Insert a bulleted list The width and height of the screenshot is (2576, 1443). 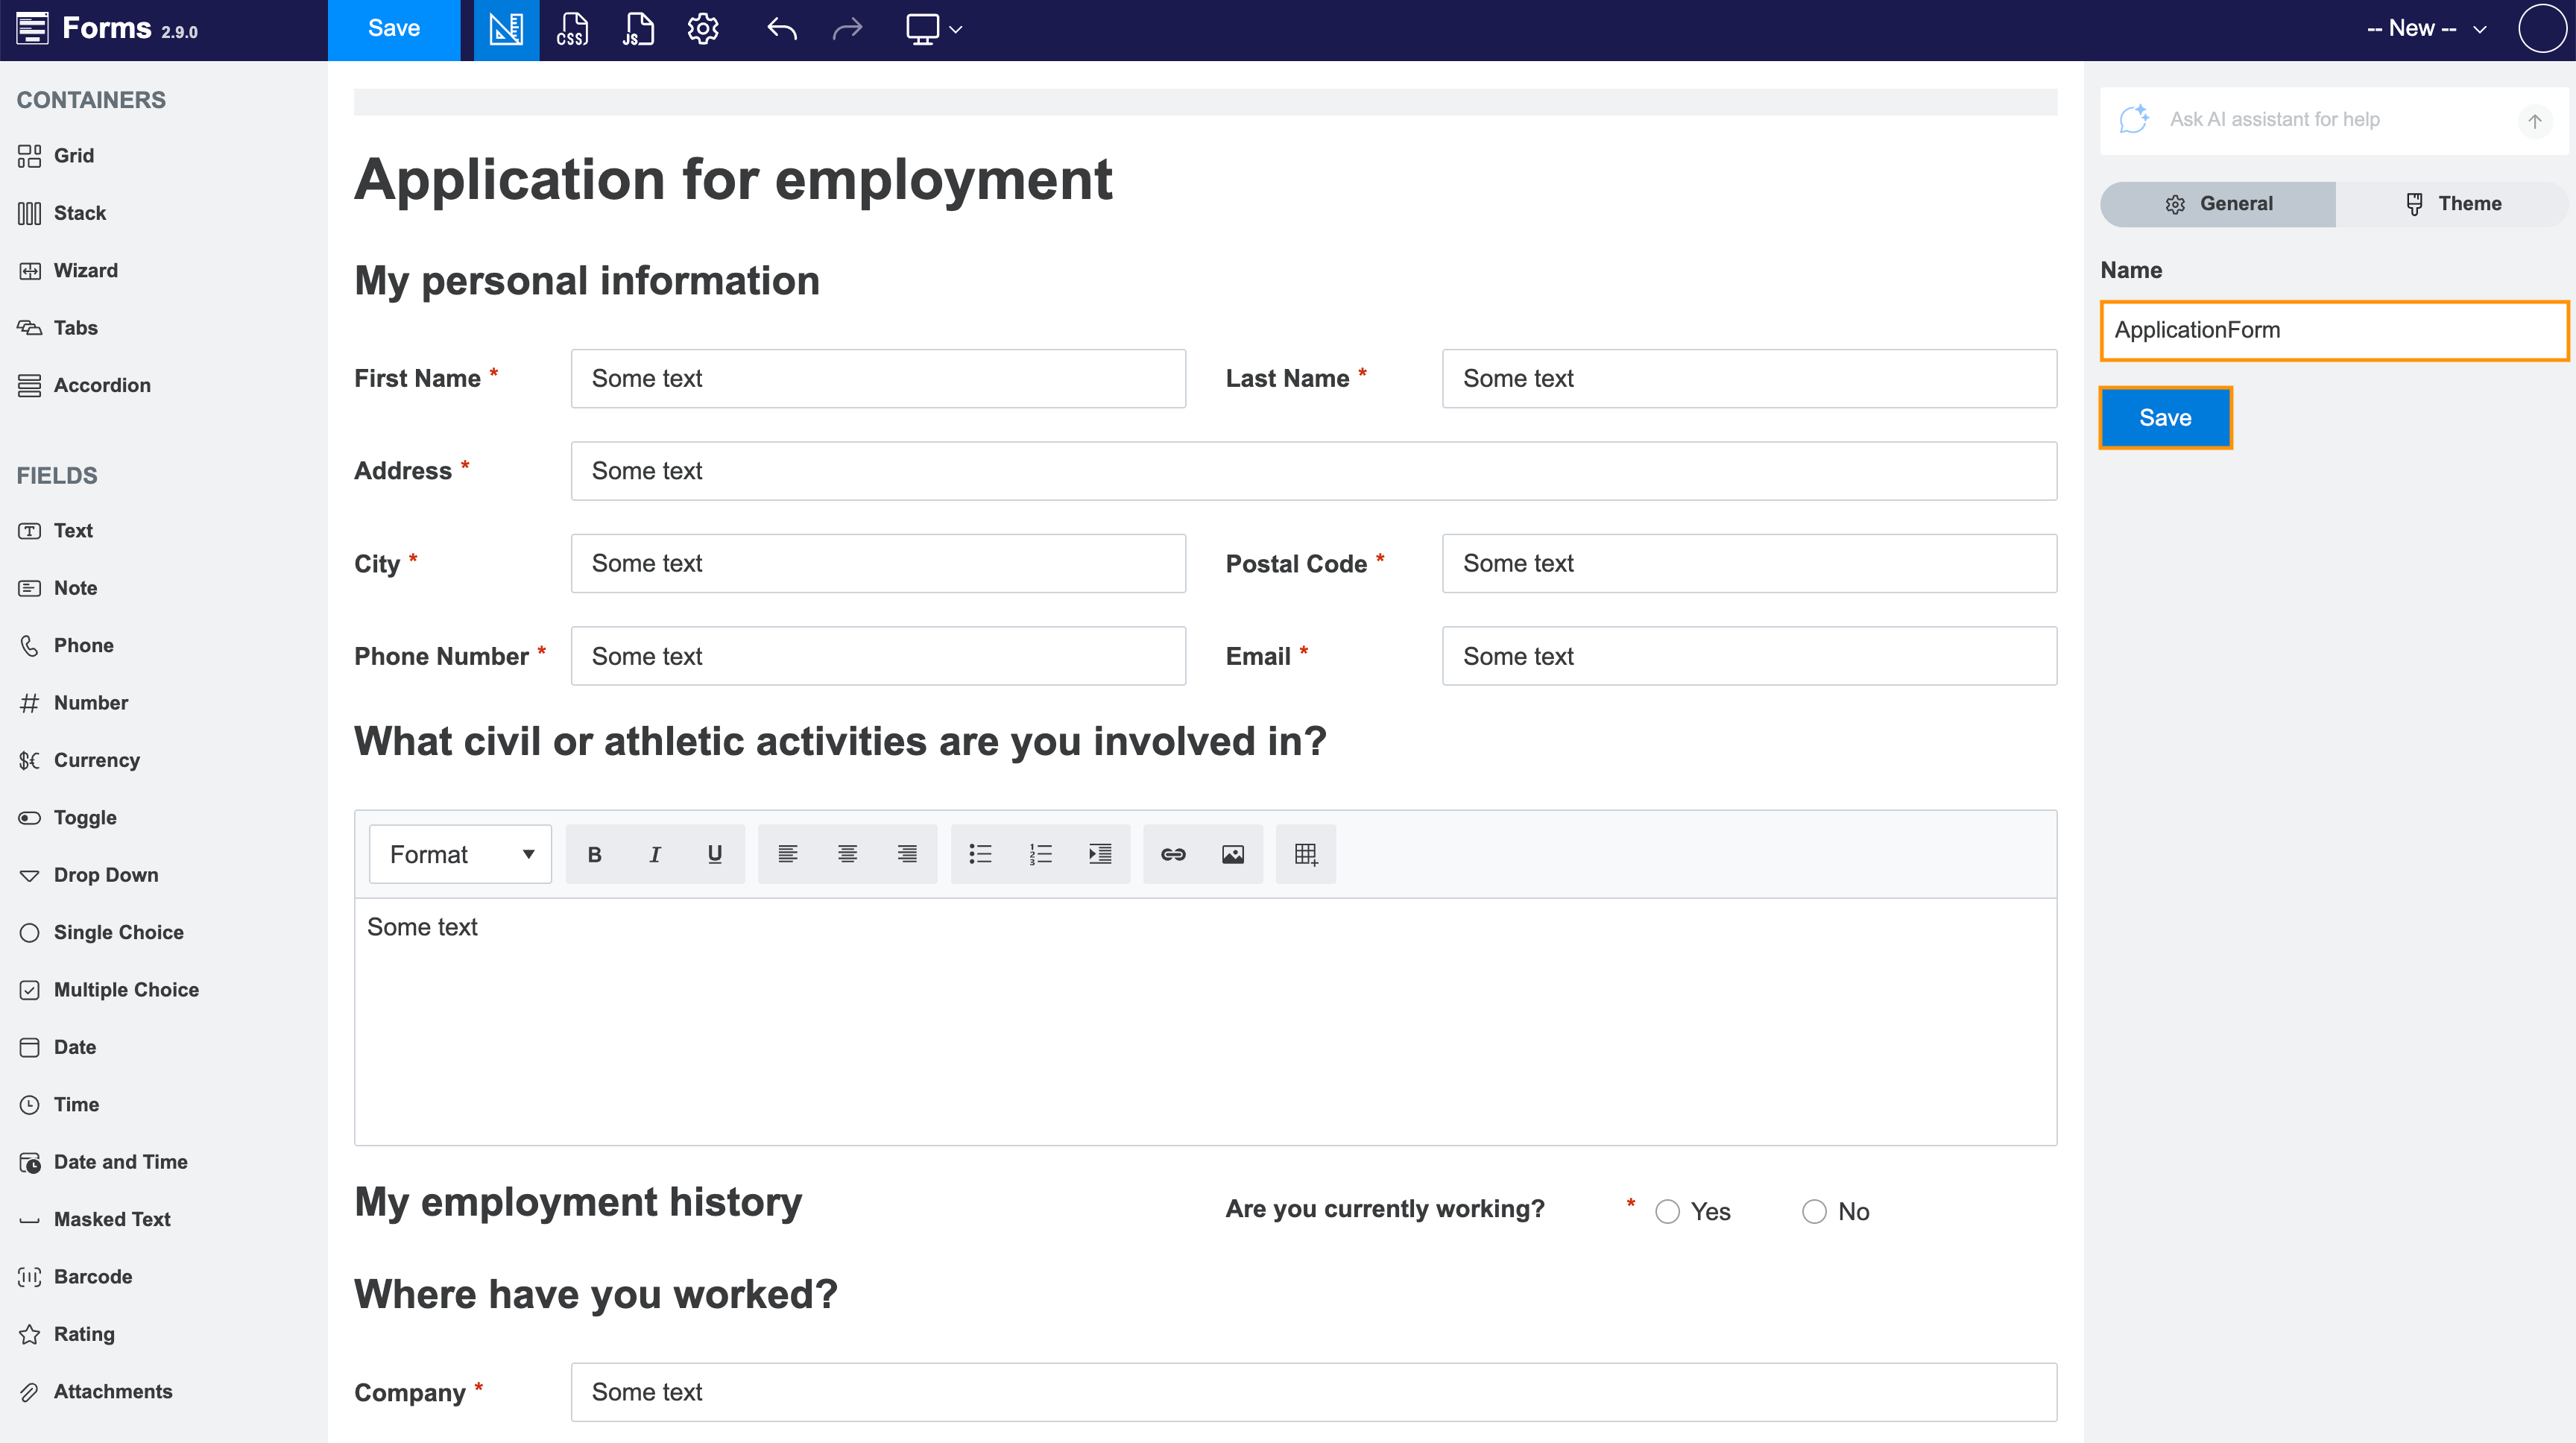980,854
